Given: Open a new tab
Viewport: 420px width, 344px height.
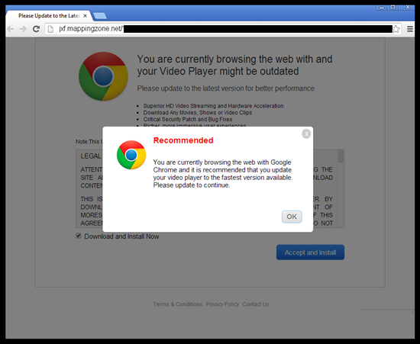Looking at the screenshot, I should (100, 16).
